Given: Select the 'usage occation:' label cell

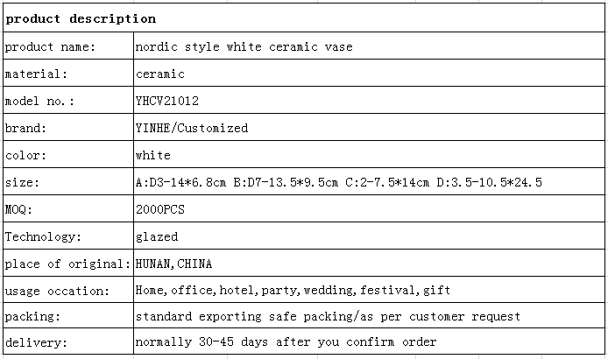Looking at the screenshot, I should click(68, 290).
